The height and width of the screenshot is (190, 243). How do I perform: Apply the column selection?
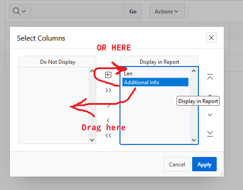coord(204,164)
